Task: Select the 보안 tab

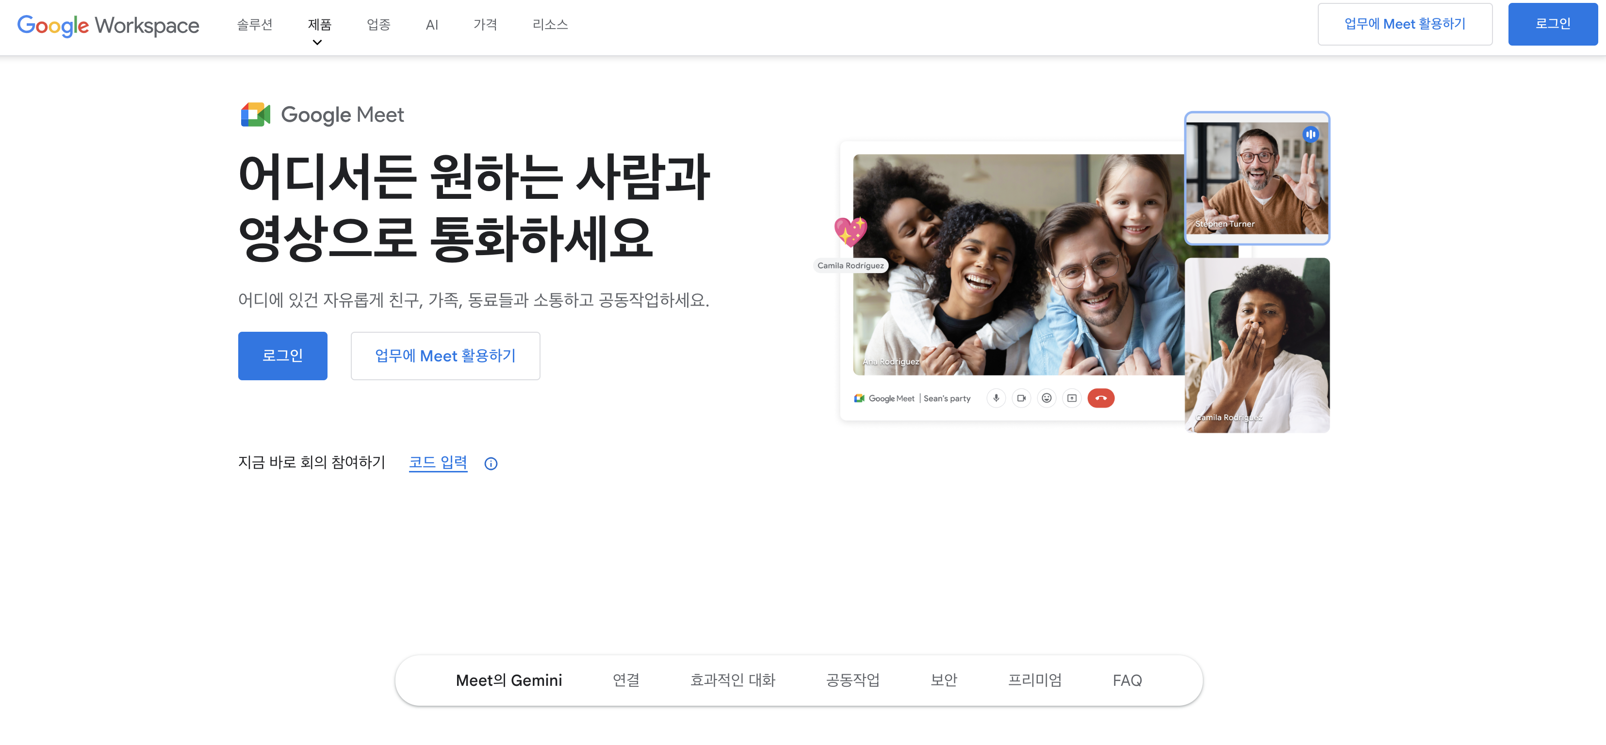Action: (944, 680)
